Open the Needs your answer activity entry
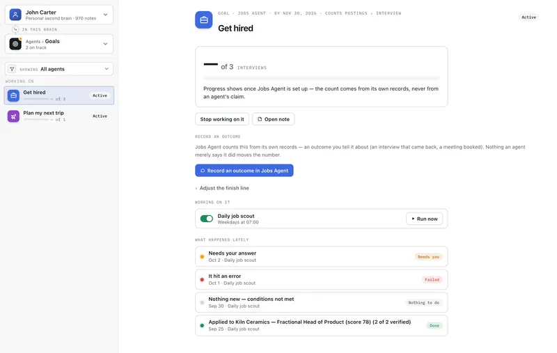 coord(322,257)
